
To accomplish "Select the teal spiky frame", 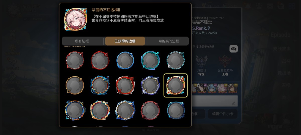I will tap(150, 60).
